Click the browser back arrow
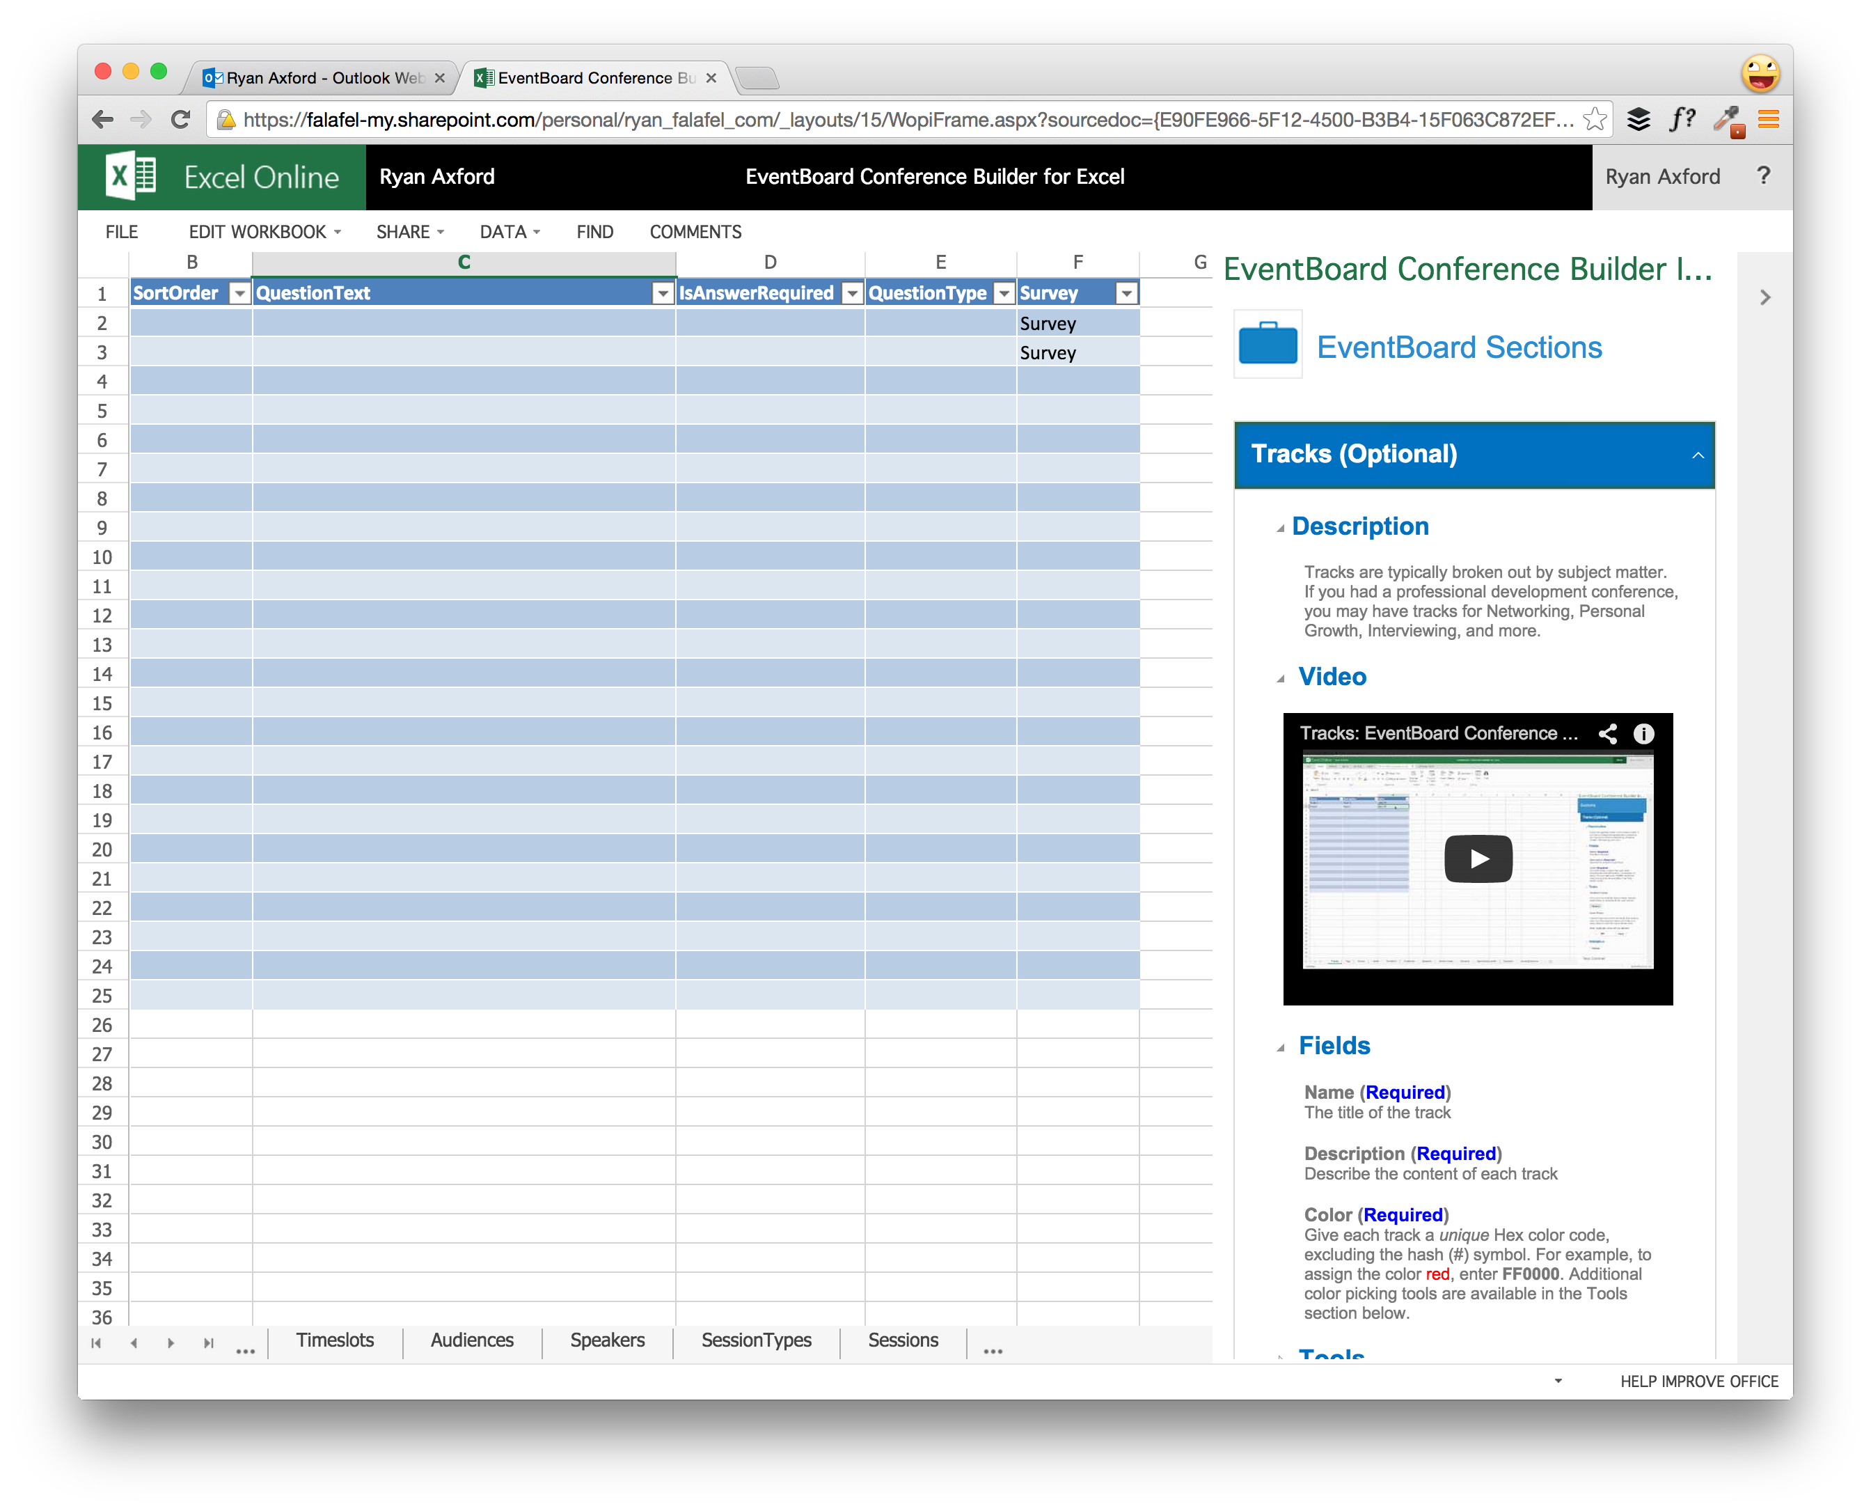Viewport: 1871px width, 1511px height. [102, 119]
